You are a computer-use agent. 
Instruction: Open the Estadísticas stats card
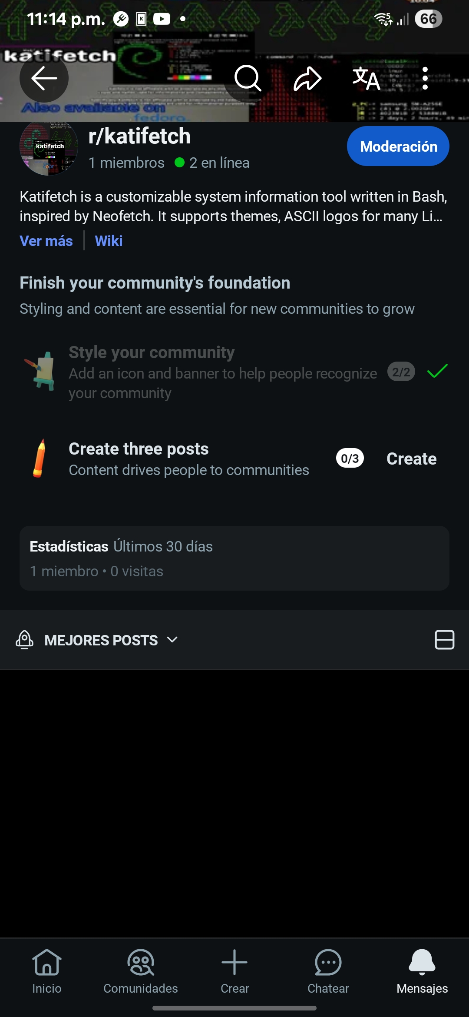(234, 558)
